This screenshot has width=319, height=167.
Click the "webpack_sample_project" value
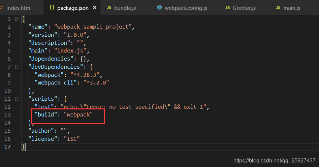93,27
